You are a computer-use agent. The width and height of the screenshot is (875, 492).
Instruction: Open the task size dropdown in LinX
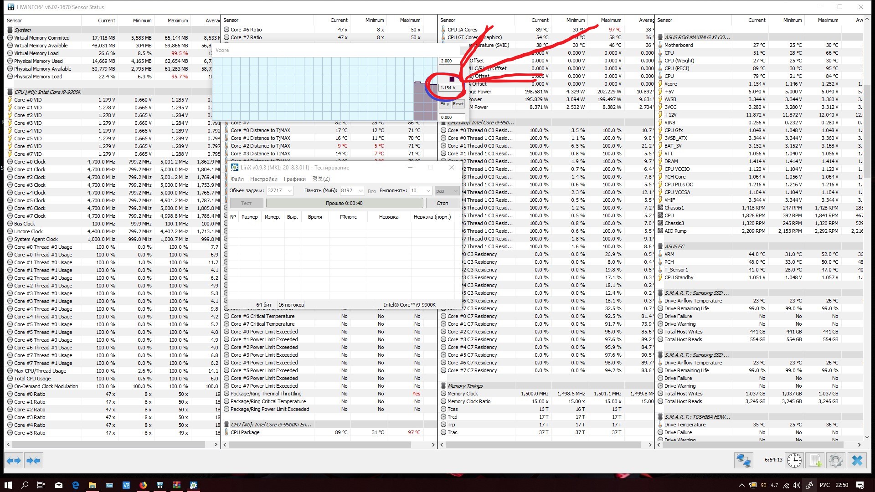290,190
